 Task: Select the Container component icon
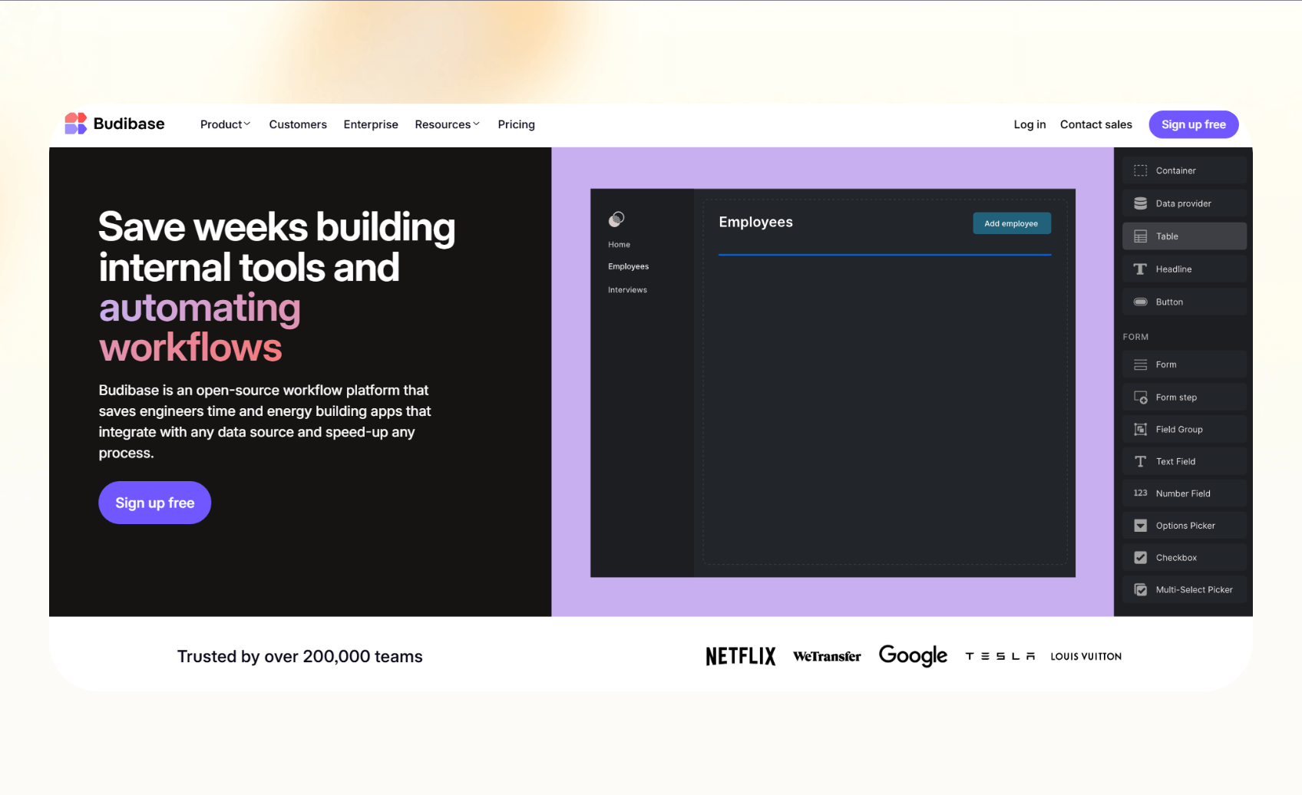tap(1140, 170)
